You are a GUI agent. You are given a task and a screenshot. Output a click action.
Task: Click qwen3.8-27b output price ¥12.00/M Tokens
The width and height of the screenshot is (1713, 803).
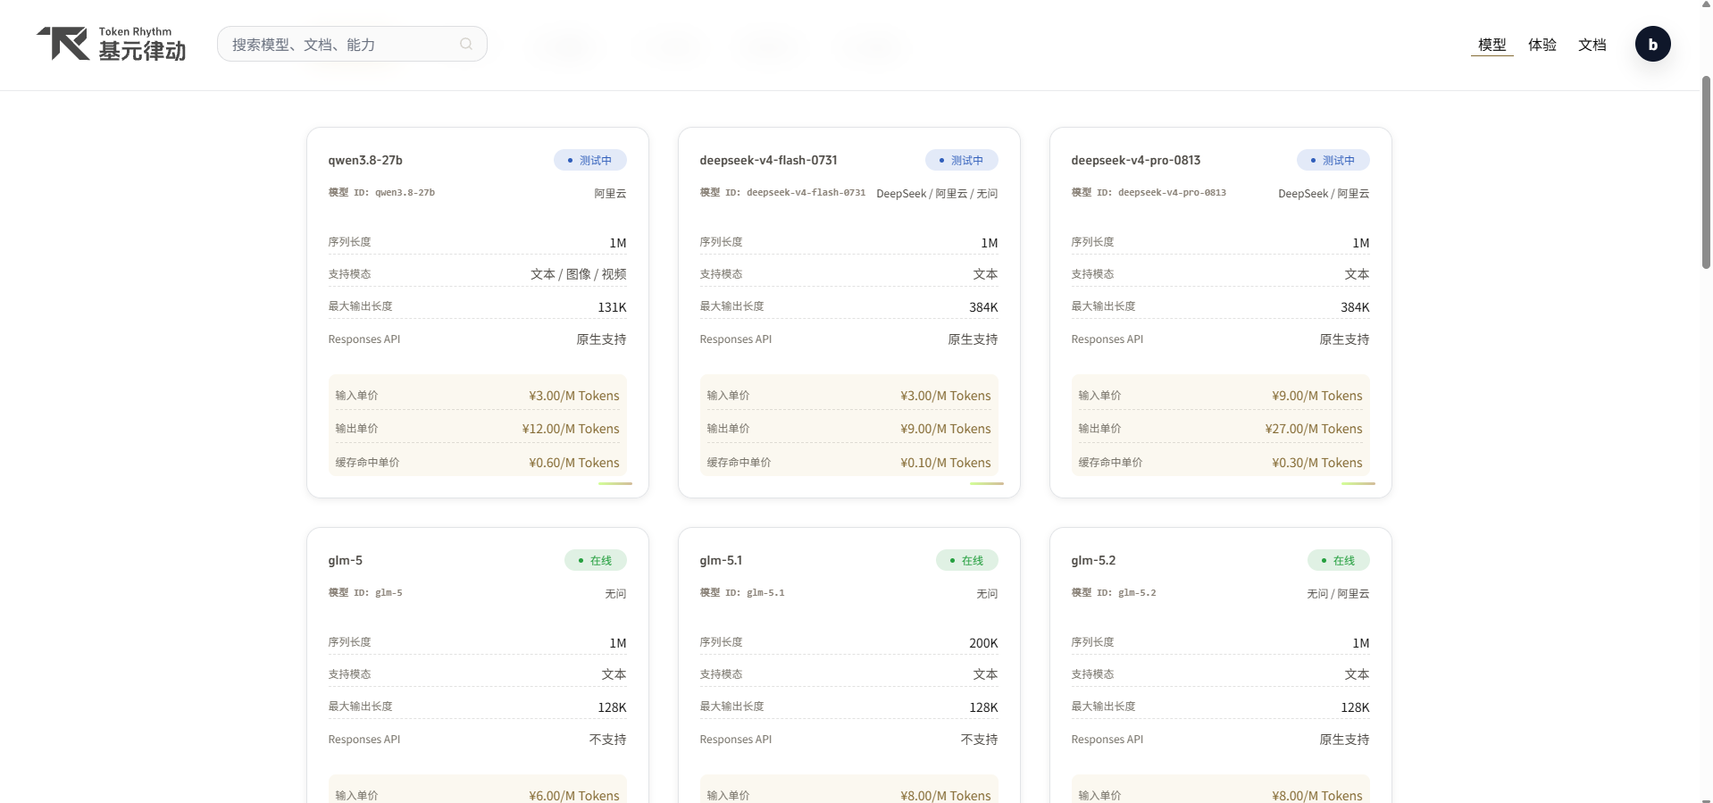coord(571,429)
